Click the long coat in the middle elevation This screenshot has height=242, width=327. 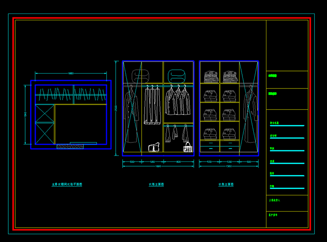tap(131, 114)
